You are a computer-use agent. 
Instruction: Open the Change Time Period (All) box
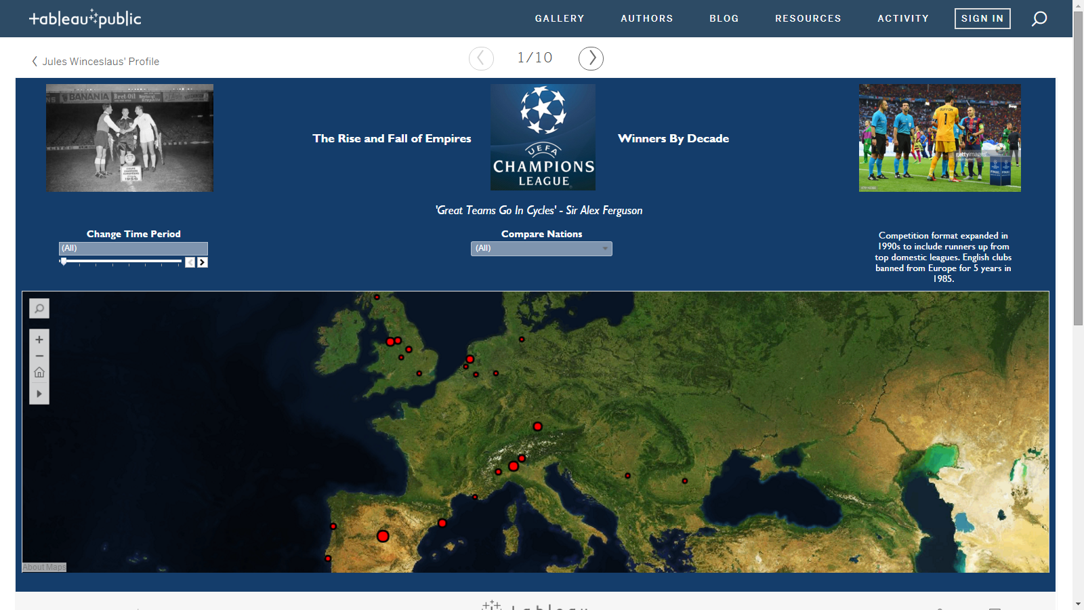tap(133, 248)
